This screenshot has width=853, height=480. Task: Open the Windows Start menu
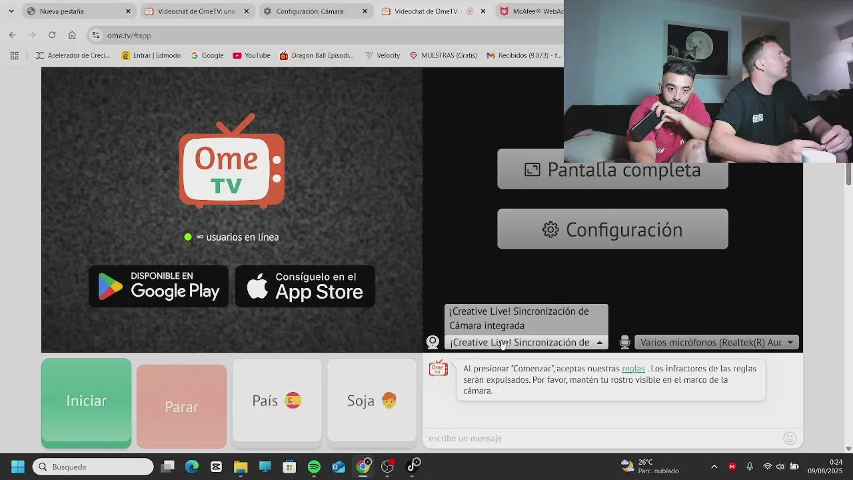[18, 467]
